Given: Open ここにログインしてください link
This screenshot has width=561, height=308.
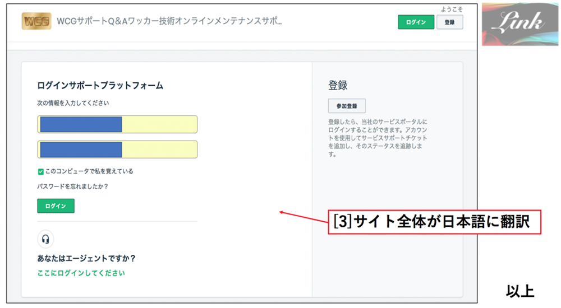Looking at the screenshot, I should pyautogui.click(x=81, y=273).
